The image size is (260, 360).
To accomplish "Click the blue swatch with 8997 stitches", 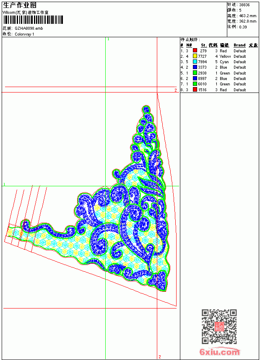I will coord(195,78).
